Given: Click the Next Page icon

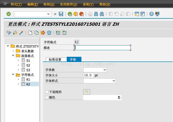Looking at the screenshot, I should [x=122, y=14].
